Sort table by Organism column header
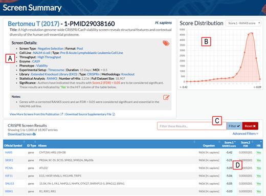 pyautogui.click(x=209, y=145)
